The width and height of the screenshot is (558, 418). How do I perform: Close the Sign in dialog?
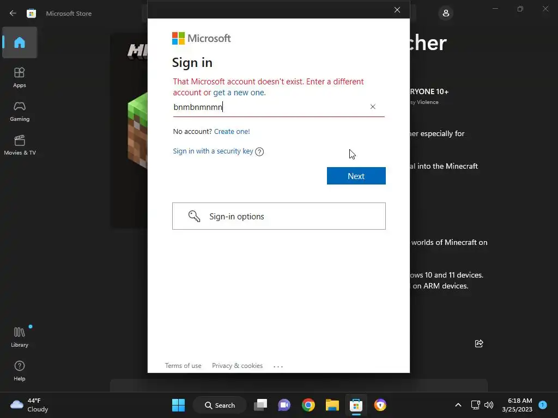click(x=397, y=10)
